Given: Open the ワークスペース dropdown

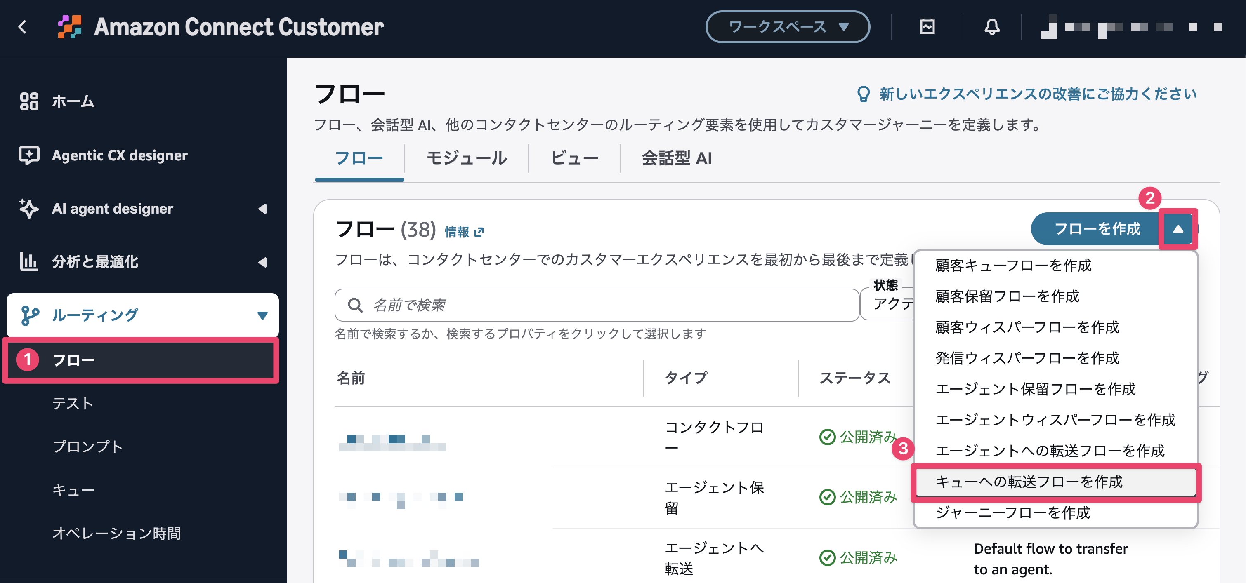Looking at the screenshot, I should click(x=788, y=26).
